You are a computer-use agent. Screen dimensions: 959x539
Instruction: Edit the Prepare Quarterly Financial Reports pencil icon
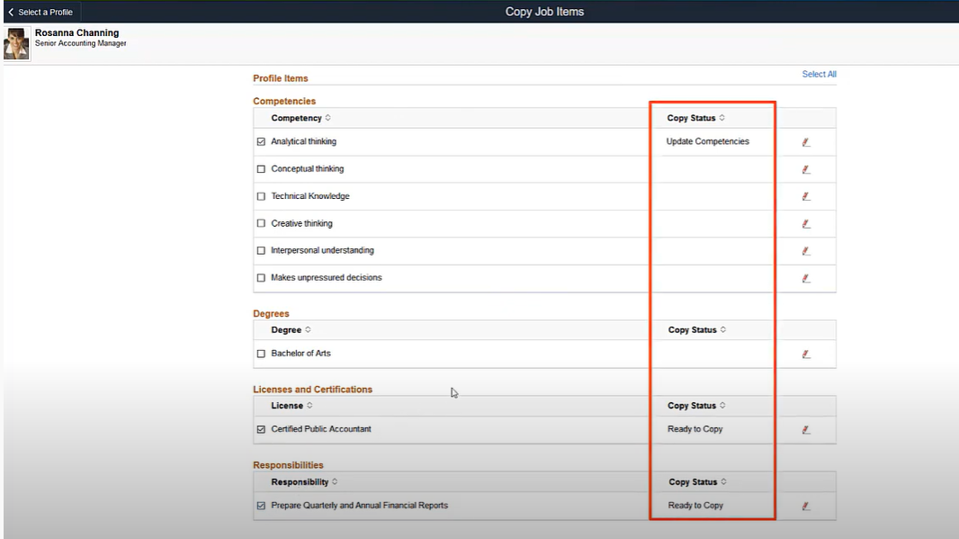coord(806,506)
